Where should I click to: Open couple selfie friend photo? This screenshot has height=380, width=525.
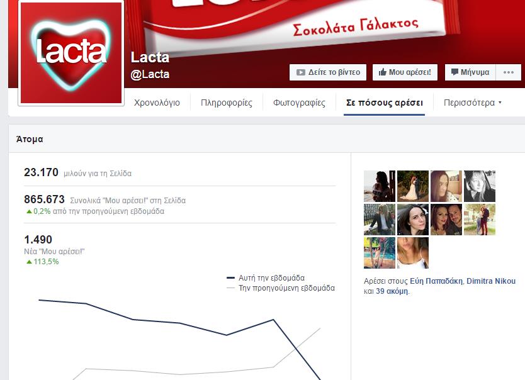click(446, 220)
